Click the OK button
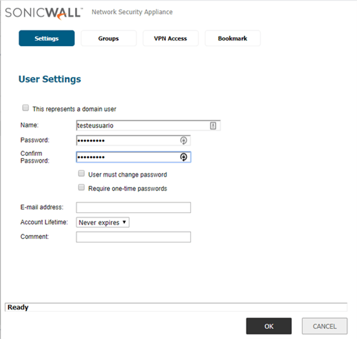The width and height of the screenshot is (357, 339). (269, 326)
